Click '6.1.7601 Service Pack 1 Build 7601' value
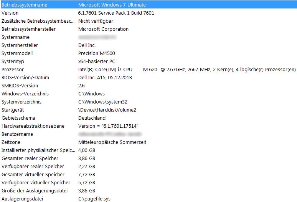 [116, 13]
